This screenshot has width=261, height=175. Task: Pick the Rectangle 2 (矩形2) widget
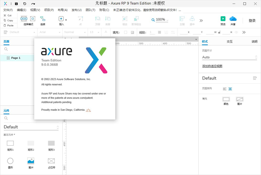[x=31, y=145]
